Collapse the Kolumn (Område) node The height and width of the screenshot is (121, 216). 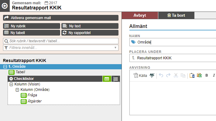[x=17, y=90]
